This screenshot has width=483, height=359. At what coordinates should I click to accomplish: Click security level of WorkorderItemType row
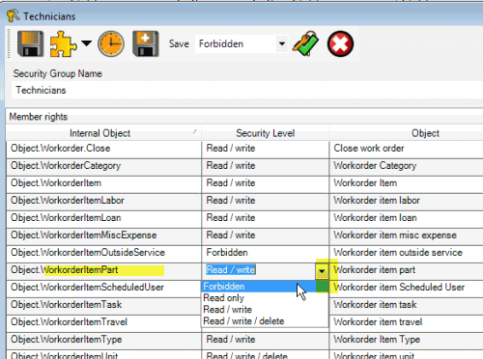coord(266,340)
